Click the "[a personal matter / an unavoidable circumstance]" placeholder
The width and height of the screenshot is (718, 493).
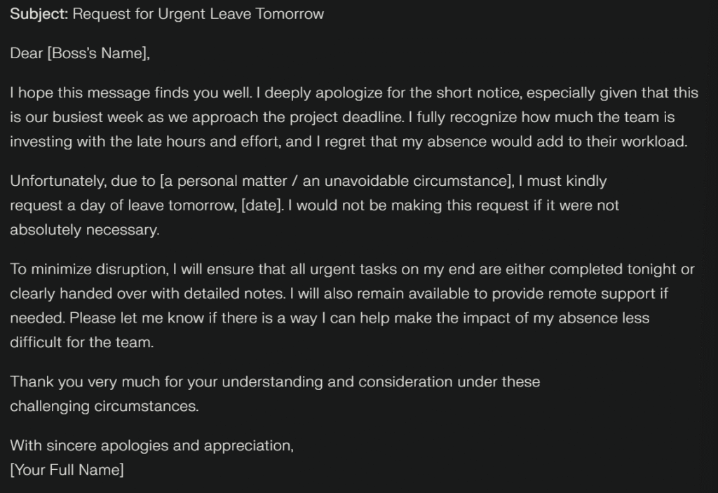point(337,181)
